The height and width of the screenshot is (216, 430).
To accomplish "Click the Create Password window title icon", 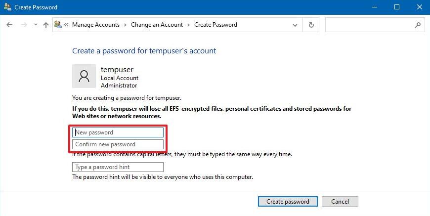I will pos(8,7).
